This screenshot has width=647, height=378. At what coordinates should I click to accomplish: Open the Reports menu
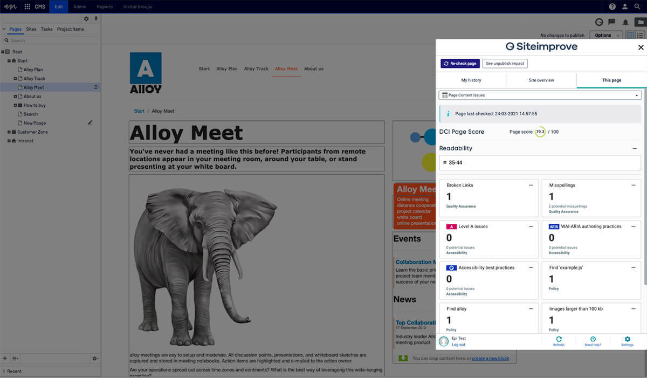tap(105, 6)
